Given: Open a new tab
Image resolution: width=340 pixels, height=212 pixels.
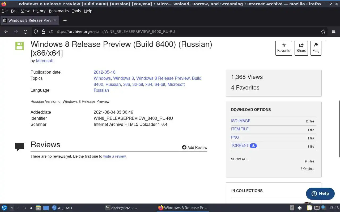Looking at the screenshot, I should (x=65, y=20).
